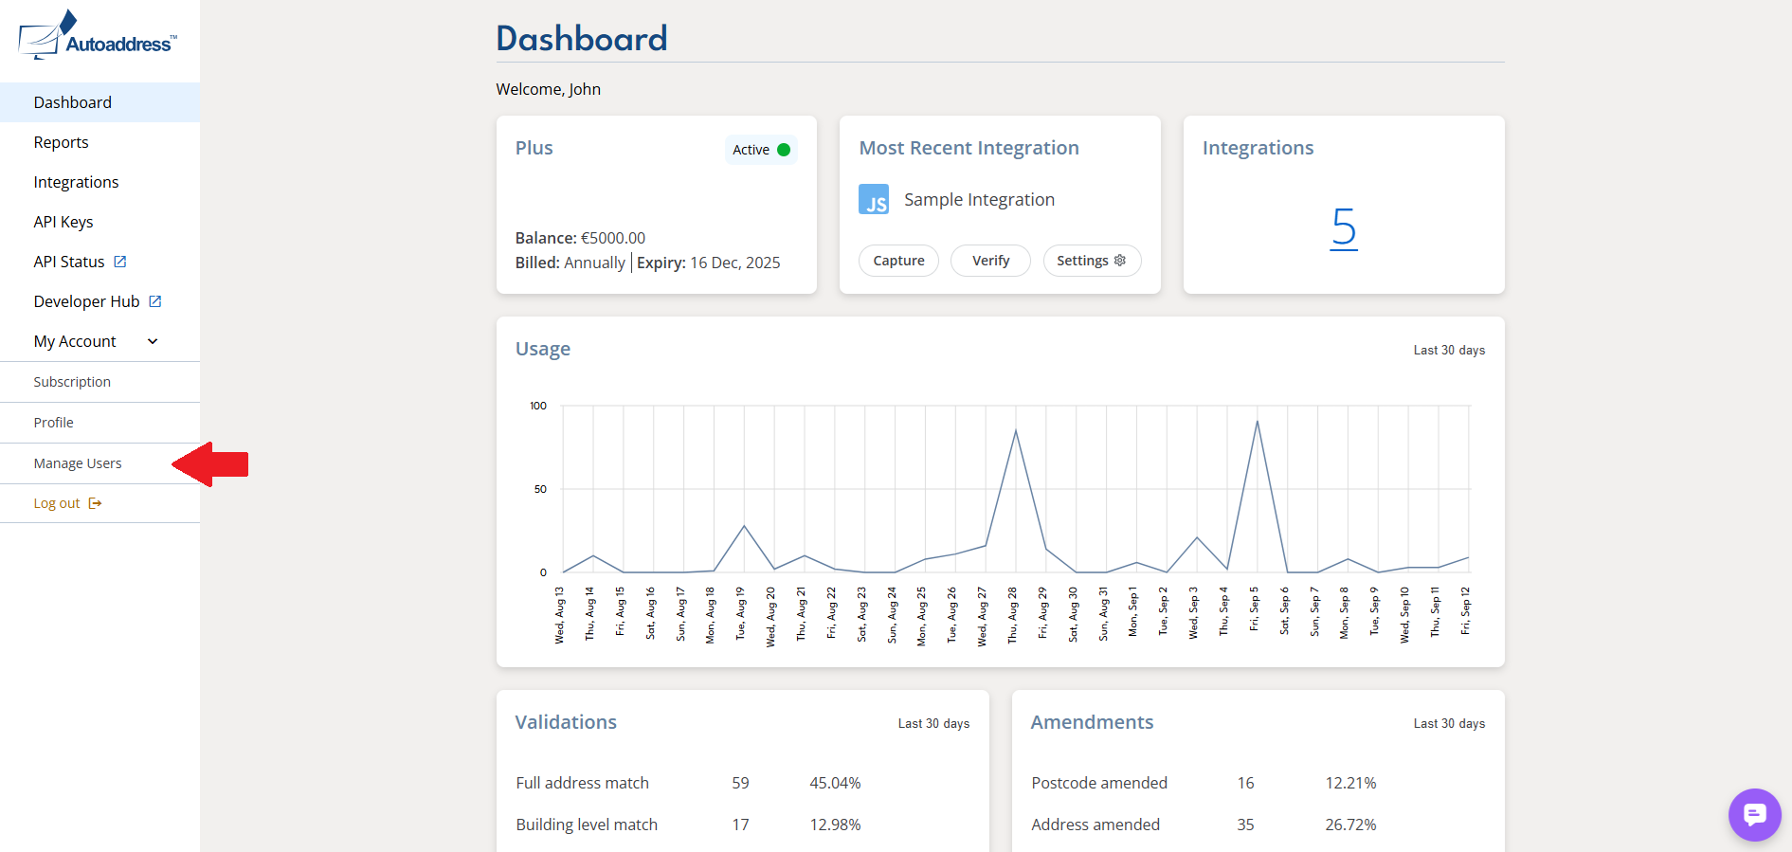This screenshot has height=852, width=1792.
Task: Click the Building level match row
Action: click(742, 825)
